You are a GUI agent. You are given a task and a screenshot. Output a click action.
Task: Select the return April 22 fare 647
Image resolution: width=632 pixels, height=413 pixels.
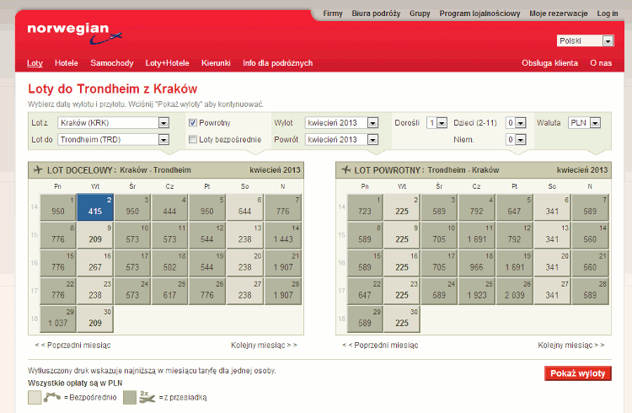tap(365, 291)
